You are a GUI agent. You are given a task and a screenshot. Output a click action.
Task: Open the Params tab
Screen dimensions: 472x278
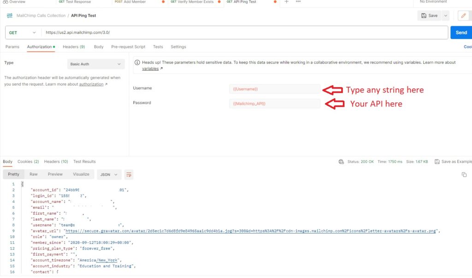pos(12,47)
